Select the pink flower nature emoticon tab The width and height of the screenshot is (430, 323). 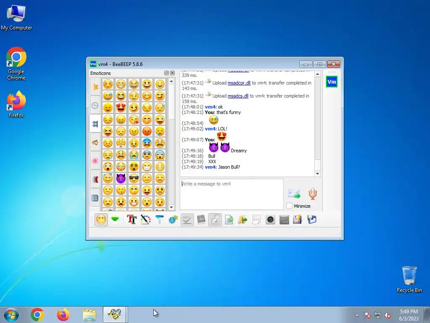tap(95, 161)
